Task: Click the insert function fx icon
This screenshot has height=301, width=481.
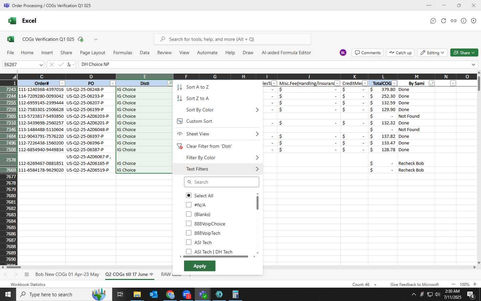Action: 69,65
